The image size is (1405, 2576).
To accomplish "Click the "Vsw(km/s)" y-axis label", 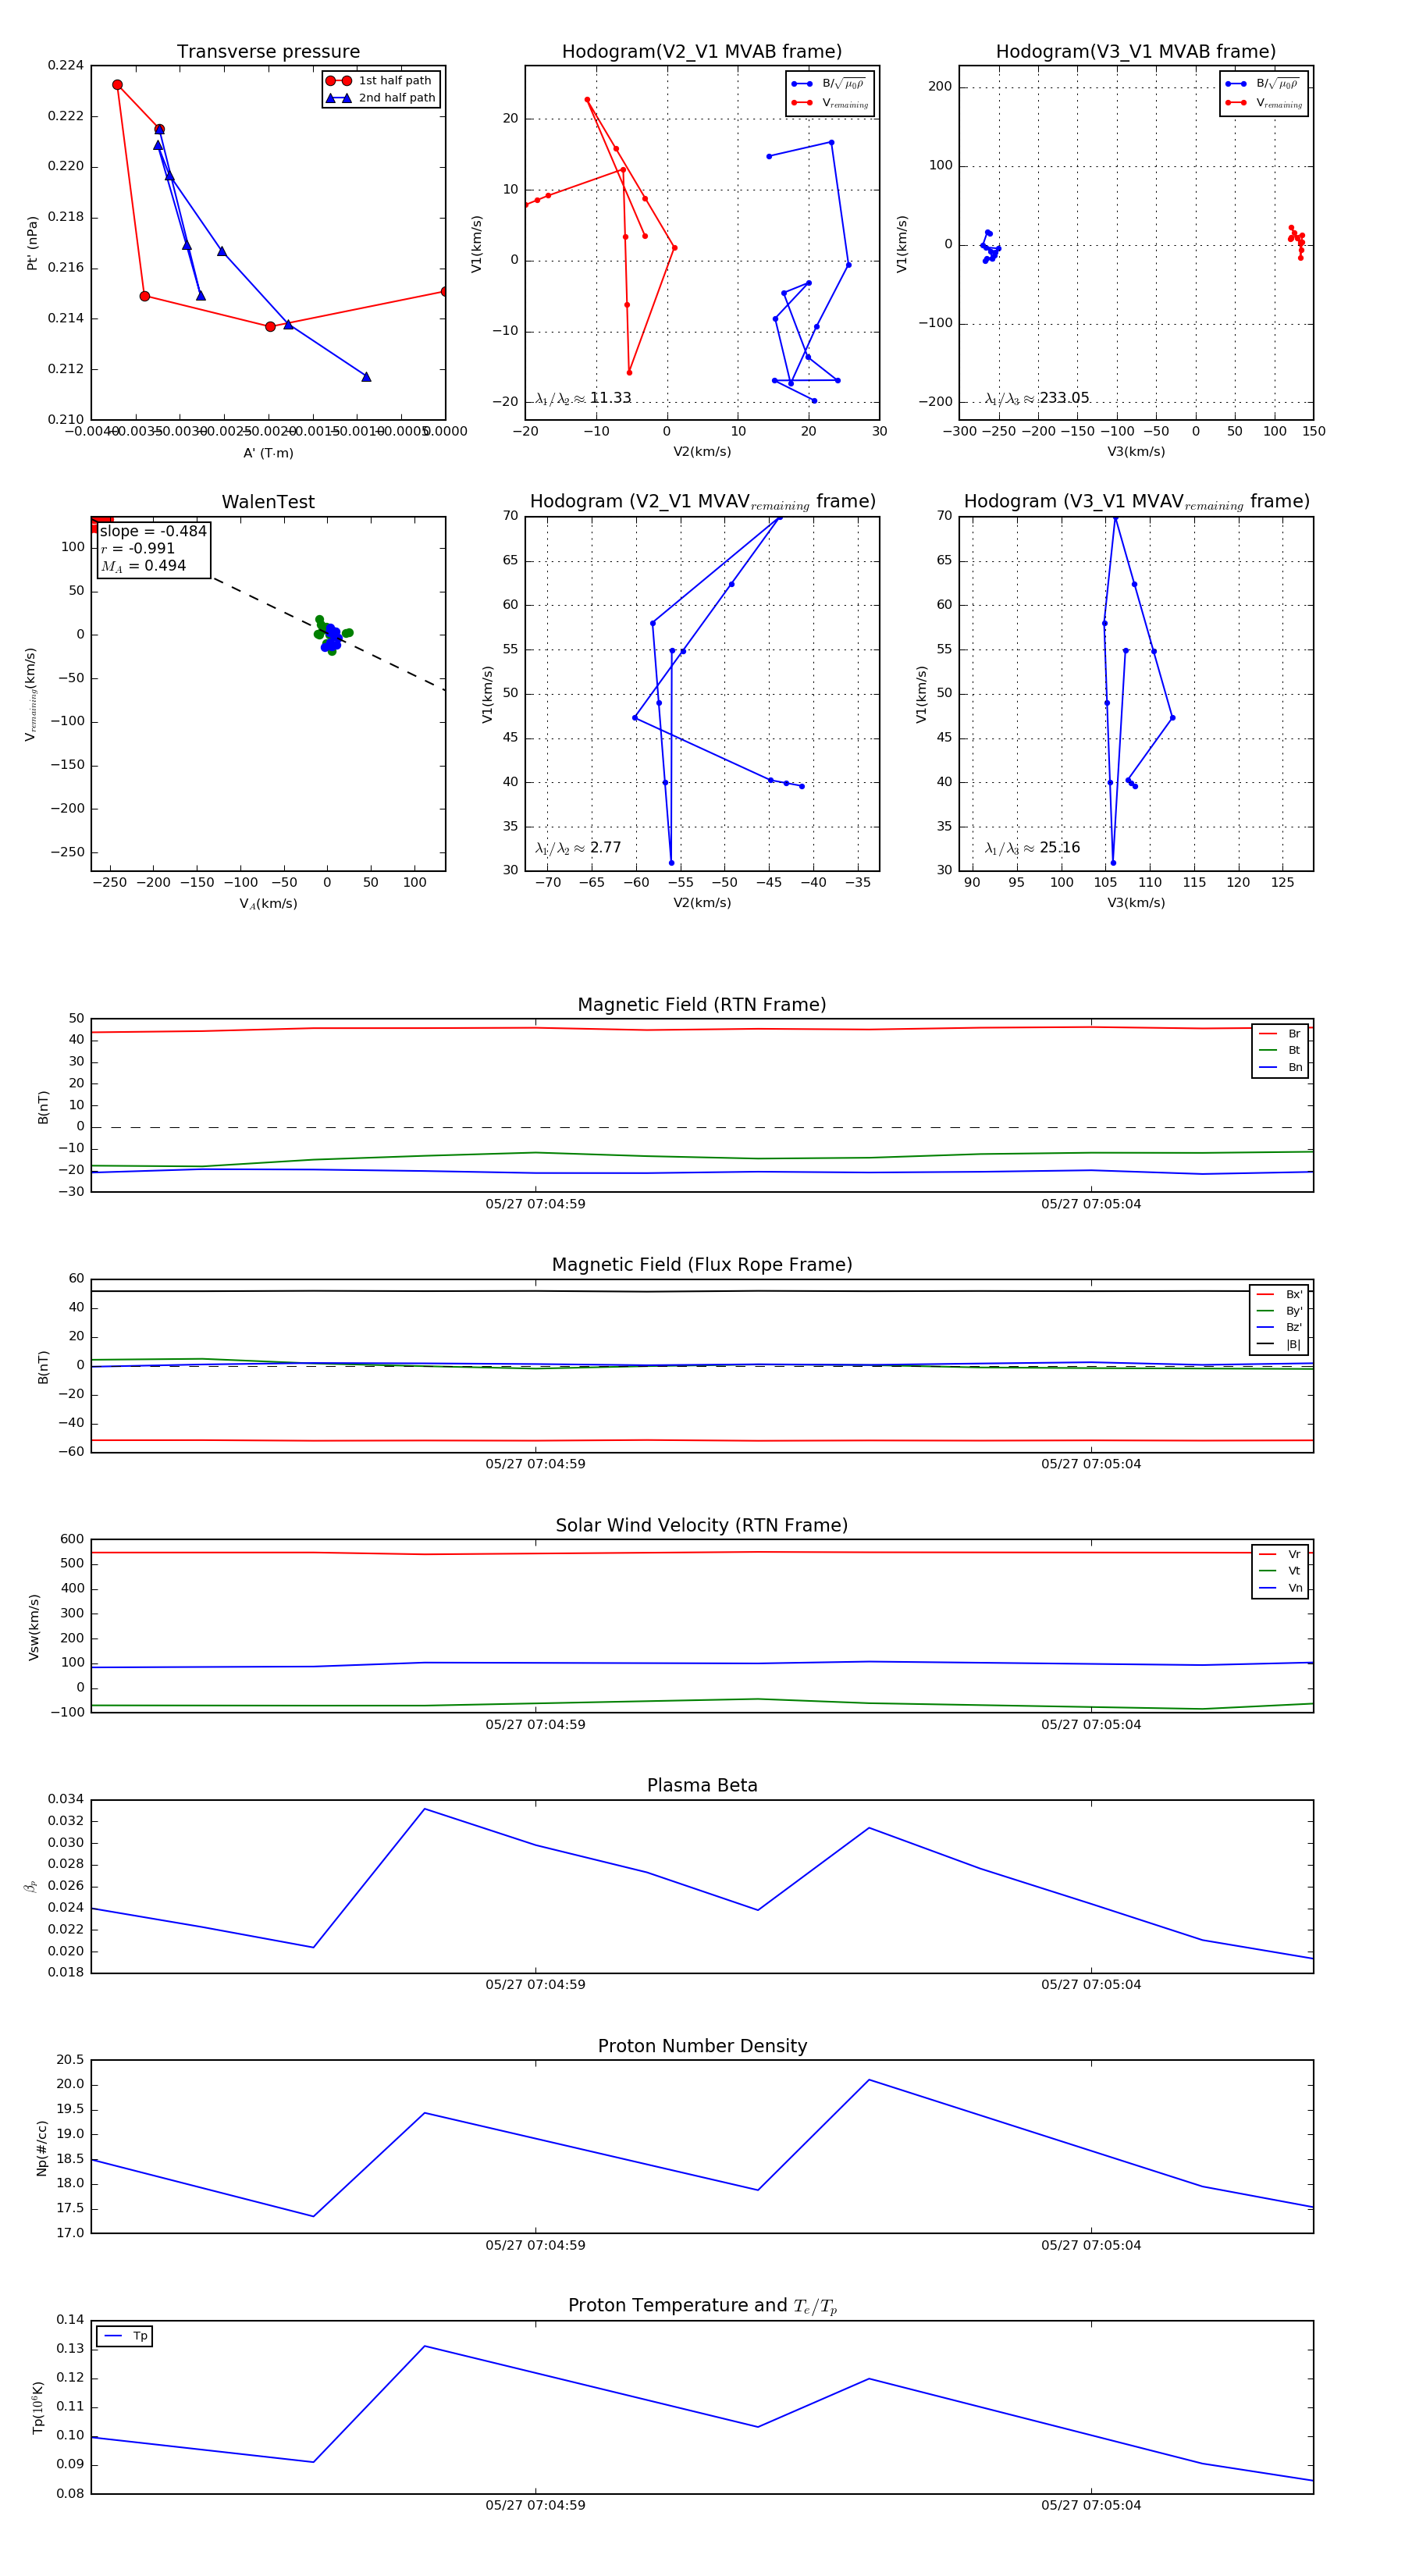I will pos(34,1627).
